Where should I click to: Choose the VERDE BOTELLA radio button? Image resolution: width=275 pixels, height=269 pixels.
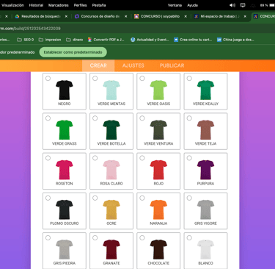95,118
